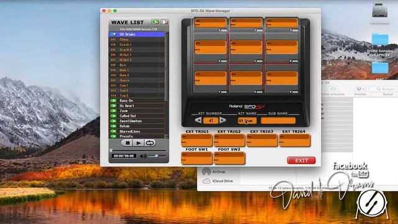The image size is (398, 224).
Task: Select the Ride 2 wave
Action: tap(137, 75)
